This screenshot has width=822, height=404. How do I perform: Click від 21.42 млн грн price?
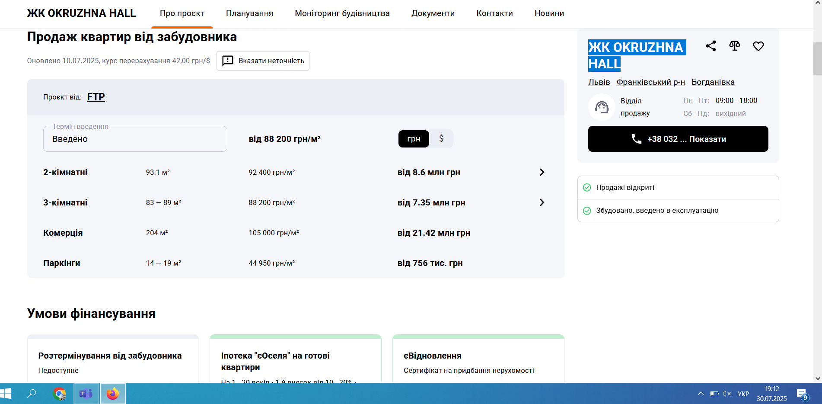434,233
